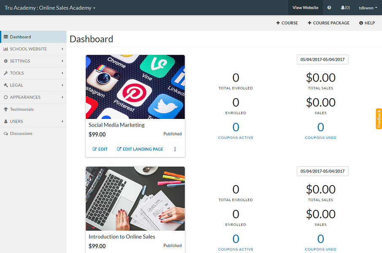Click the Legal gavel icon
This screenshot has height=253, width=382.
point(6,85)
